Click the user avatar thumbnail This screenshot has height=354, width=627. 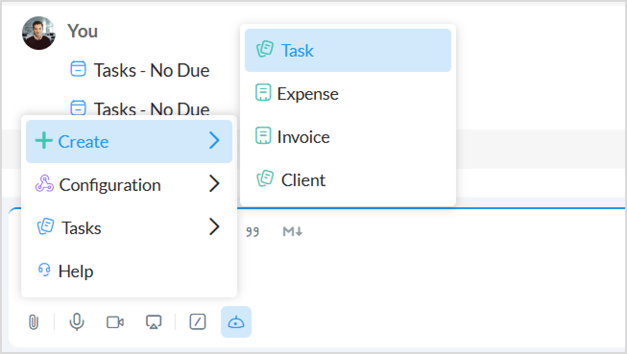pyautogui.click(x=39, y=33)
